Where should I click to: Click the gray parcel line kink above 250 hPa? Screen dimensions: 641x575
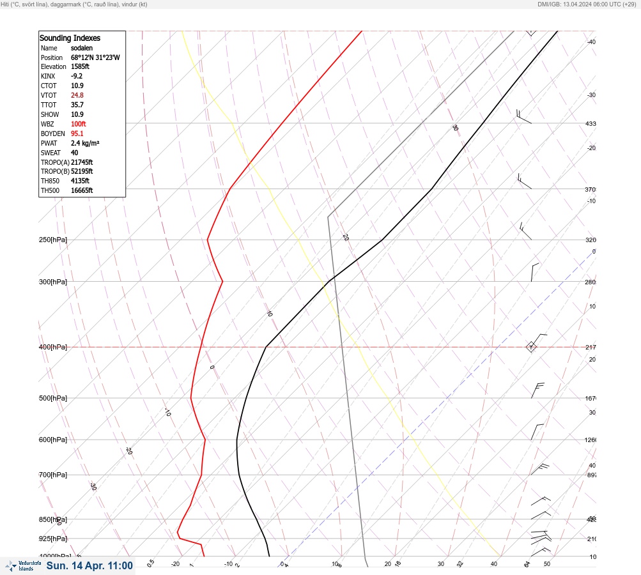328,217
